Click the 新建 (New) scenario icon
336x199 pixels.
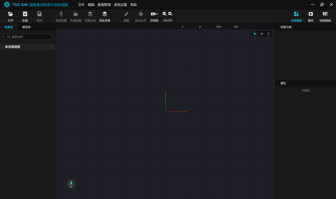pos(25,14)
